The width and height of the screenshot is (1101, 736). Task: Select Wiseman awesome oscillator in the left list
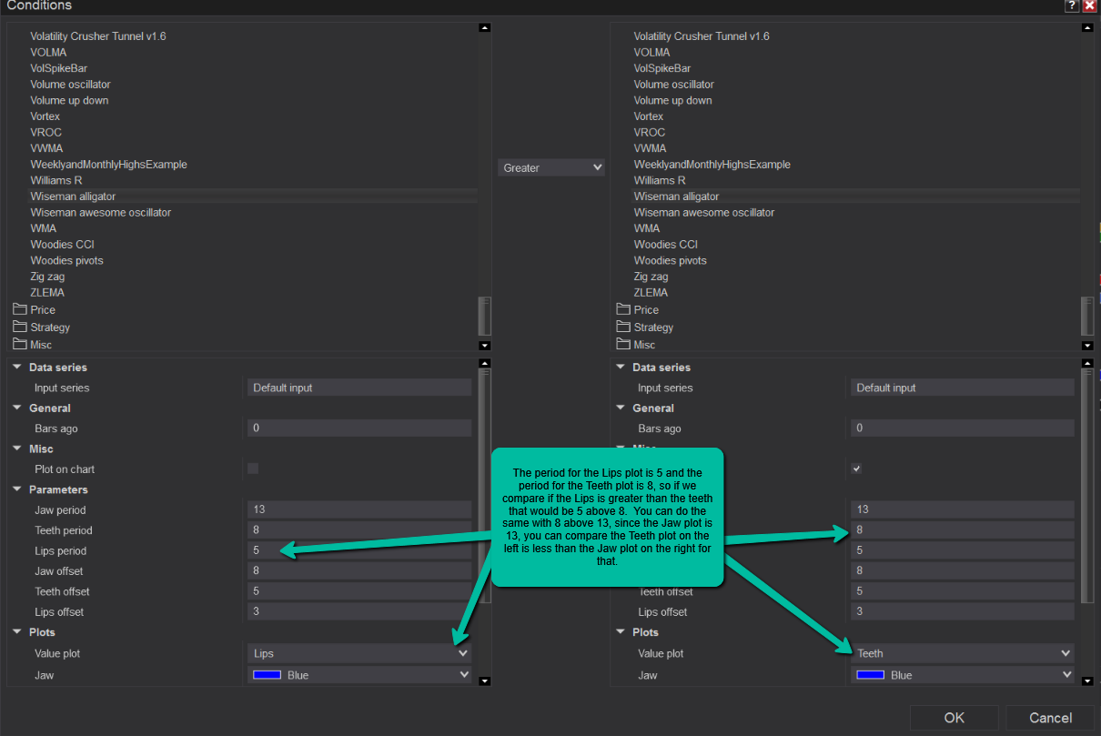(100, 212)
